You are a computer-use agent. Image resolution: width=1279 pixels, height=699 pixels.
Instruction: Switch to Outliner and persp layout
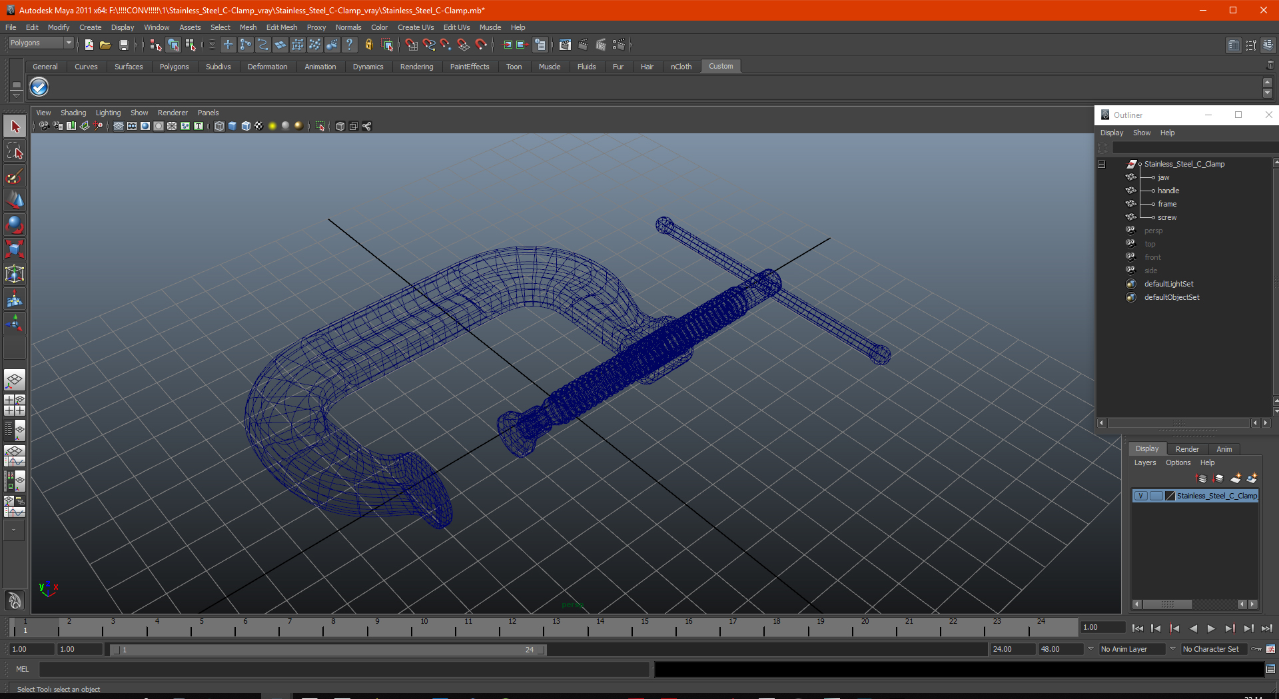point(15,430)
